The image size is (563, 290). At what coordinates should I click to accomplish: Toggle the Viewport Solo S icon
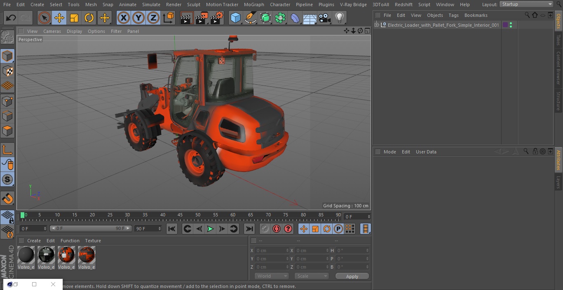pos(7,179)
